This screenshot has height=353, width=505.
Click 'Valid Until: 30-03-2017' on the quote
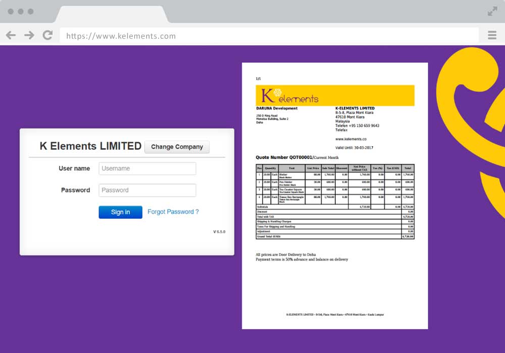coord(355,148)
